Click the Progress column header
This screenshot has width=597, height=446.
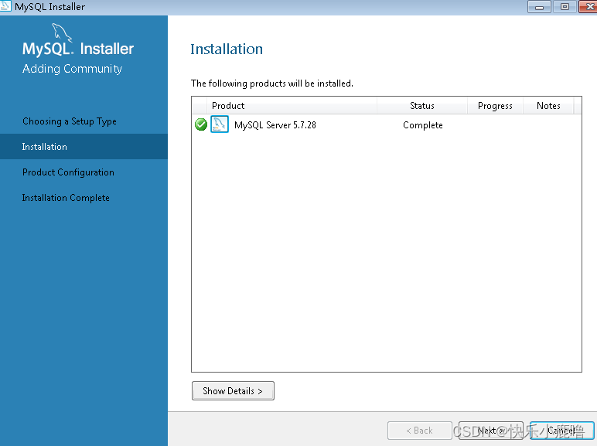(x=495, y=106)
